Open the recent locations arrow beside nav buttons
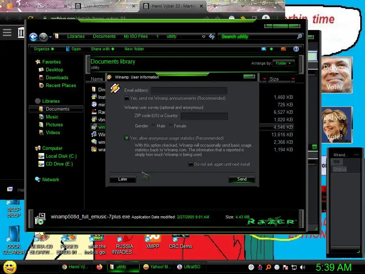Image resolution: width=365 pixels, height=274 pixels. tap(50, 37)
